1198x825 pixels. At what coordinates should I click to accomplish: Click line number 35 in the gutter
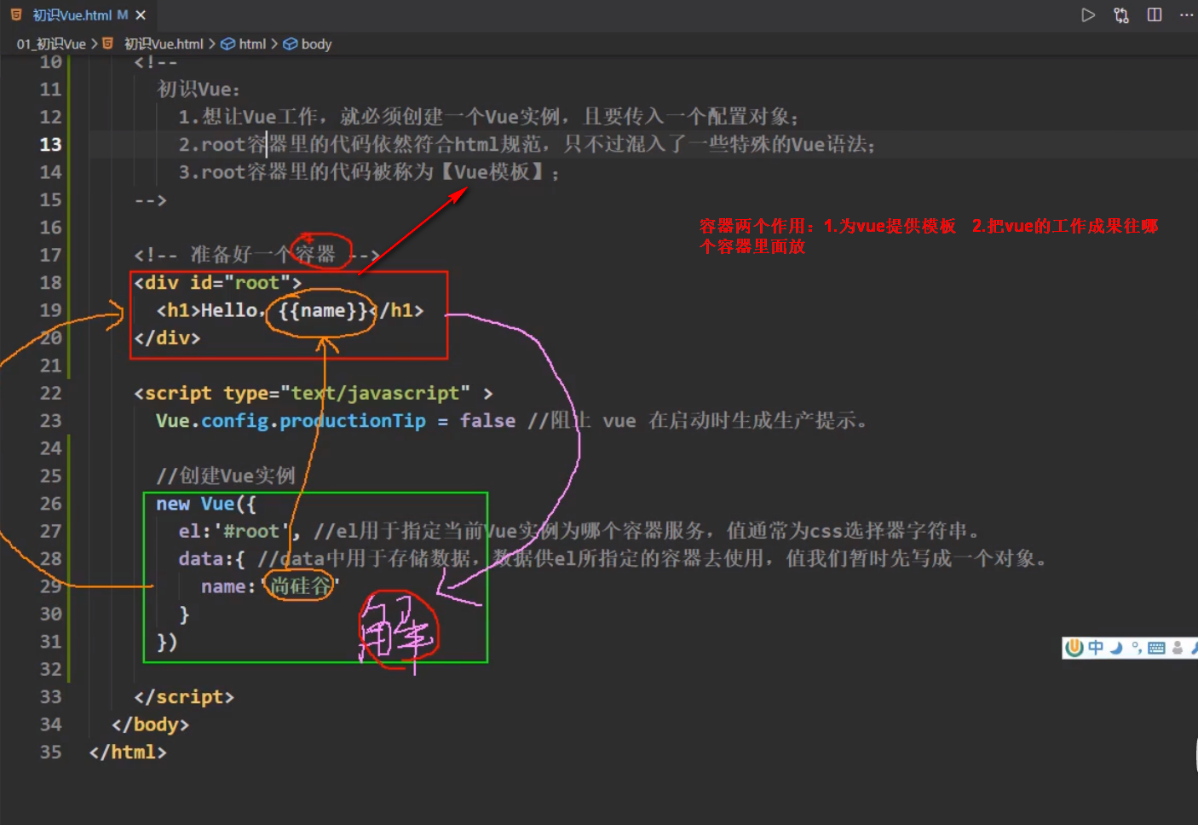[x=50, y=752]
